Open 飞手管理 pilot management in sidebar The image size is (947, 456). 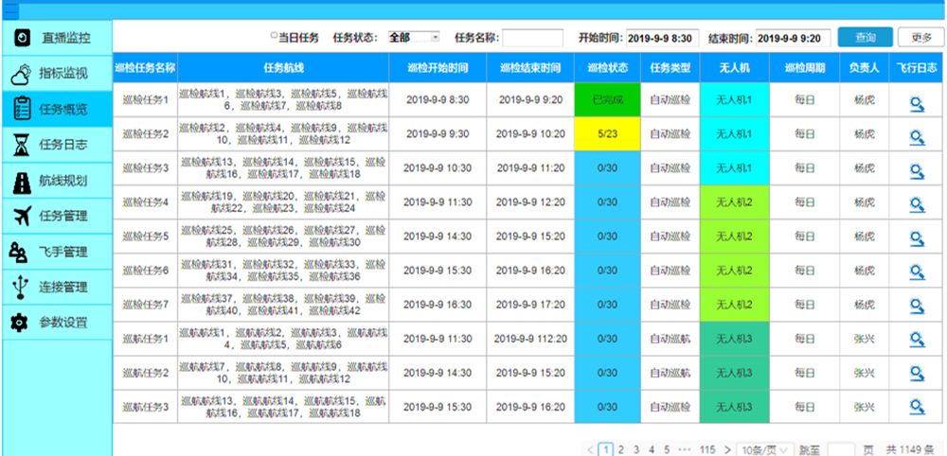(x=58, y=252)
